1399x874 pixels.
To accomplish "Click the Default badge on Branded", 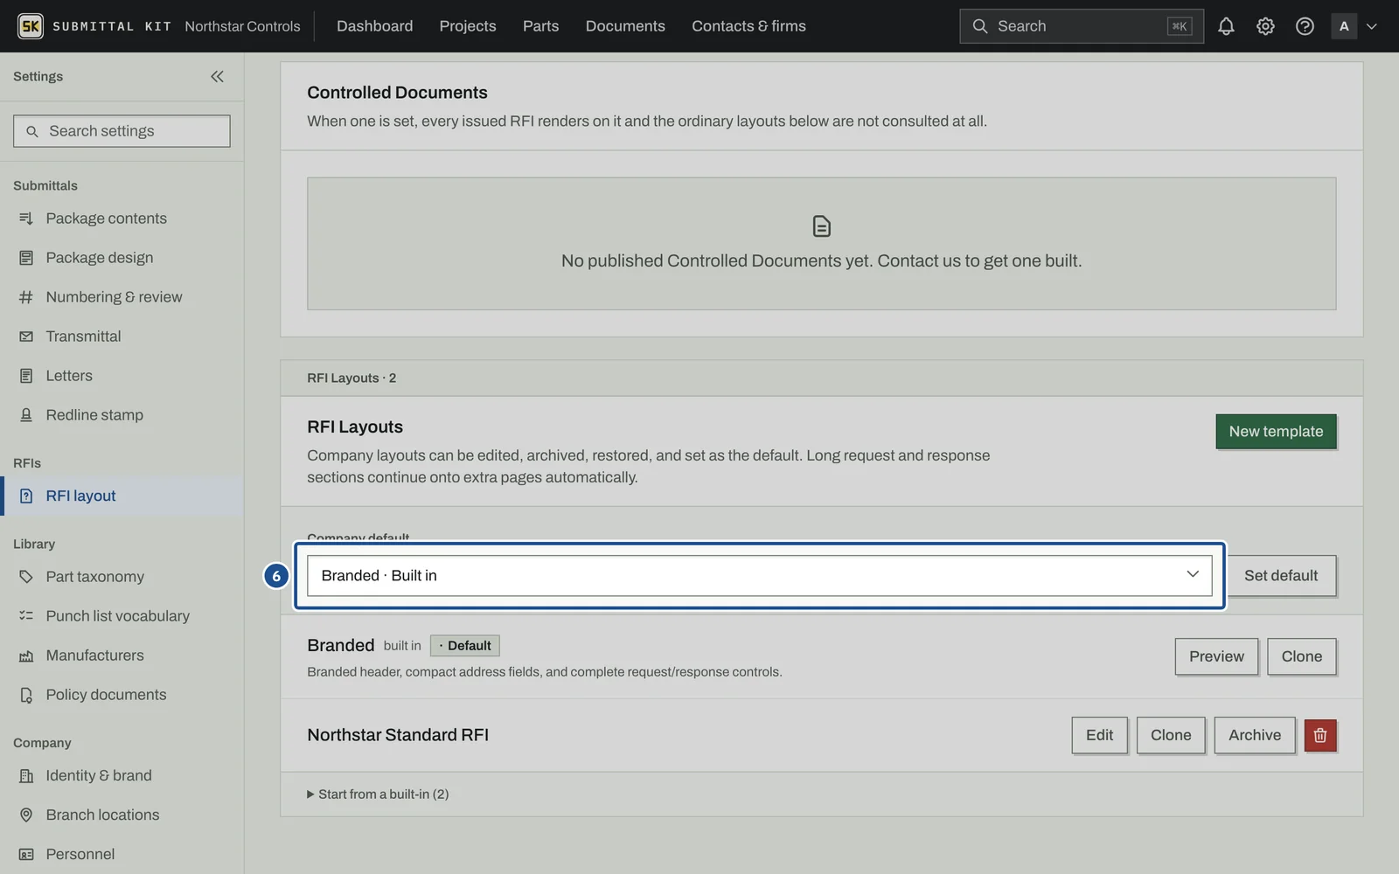I will click(465, 646).
